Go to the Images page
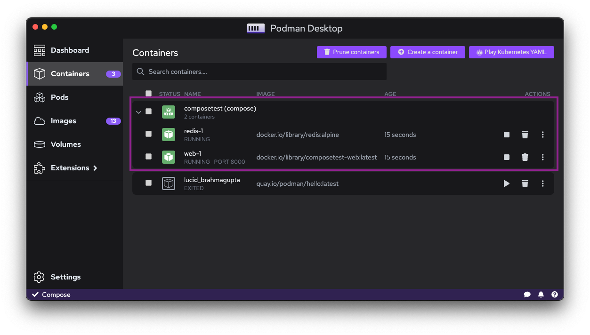The width and height of the screenshot is (590, 335). click(x=64, y=121)
